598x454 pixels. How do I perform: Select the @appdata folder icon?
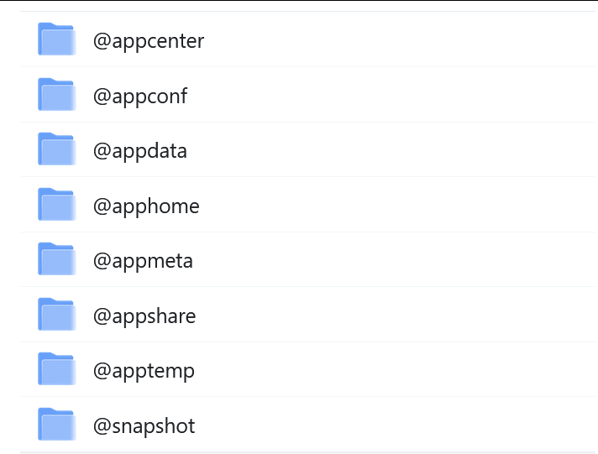(x=56, y=149)
